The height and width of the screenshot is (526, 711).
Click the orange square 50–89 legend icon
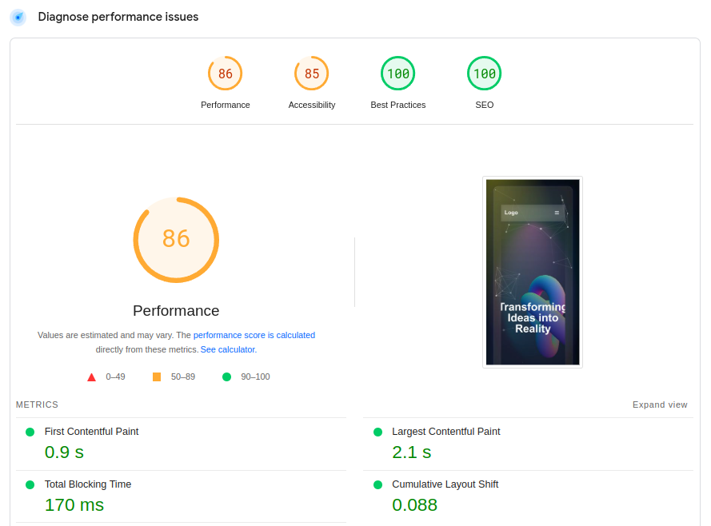coord(157,377)
